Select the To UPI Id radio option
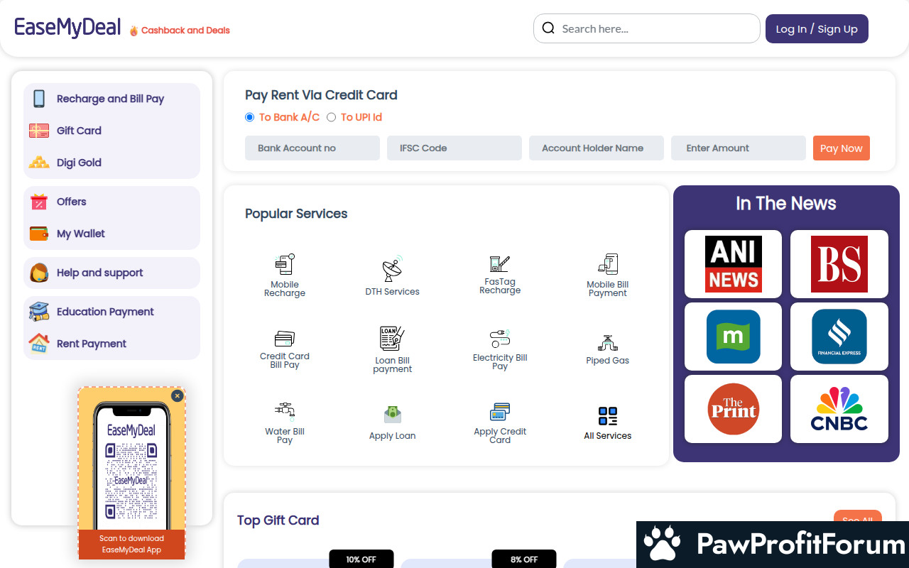 coord(331,117)
